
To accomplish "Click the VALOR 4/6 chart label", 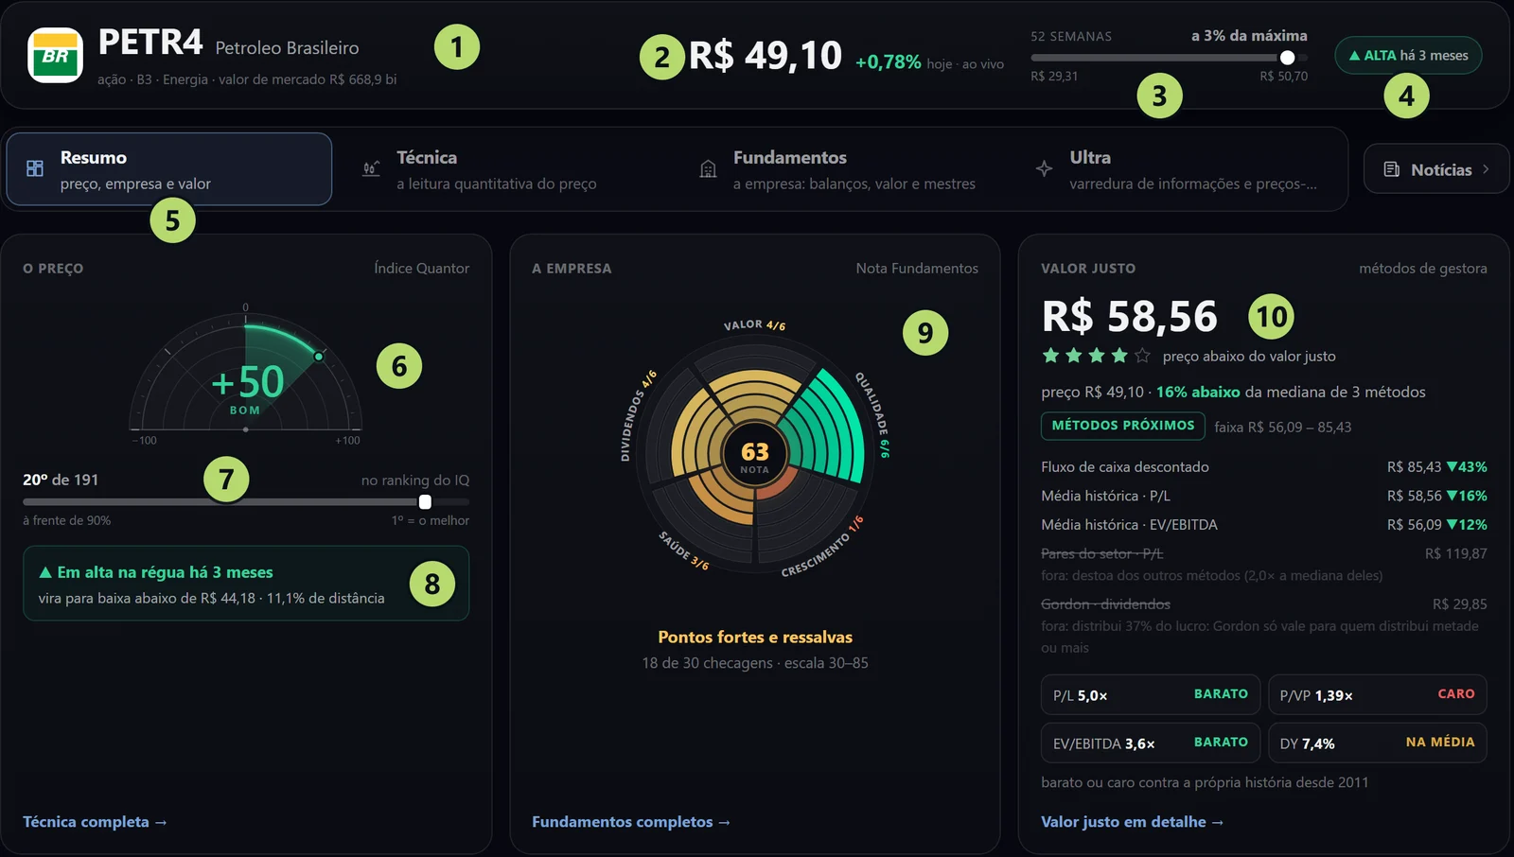I will pos(754,324).
